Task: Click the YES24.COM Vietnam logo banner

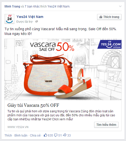Action: [110, 44]
